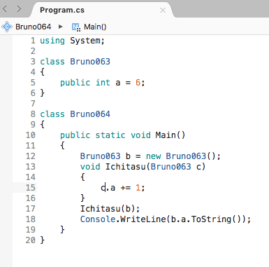Click the opening brace on line 4
Viewport: 269px width, 267px height.
tap(42, 72)
